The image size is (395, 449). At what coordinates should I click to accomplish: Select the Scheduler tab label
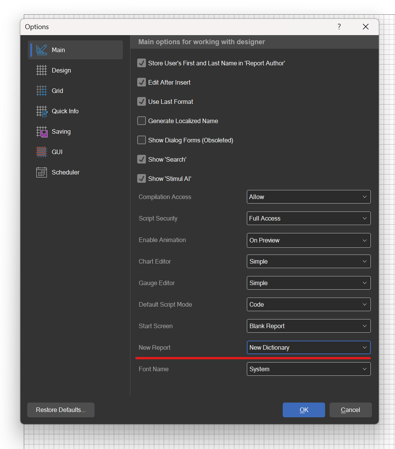click(x=66, y=172)
